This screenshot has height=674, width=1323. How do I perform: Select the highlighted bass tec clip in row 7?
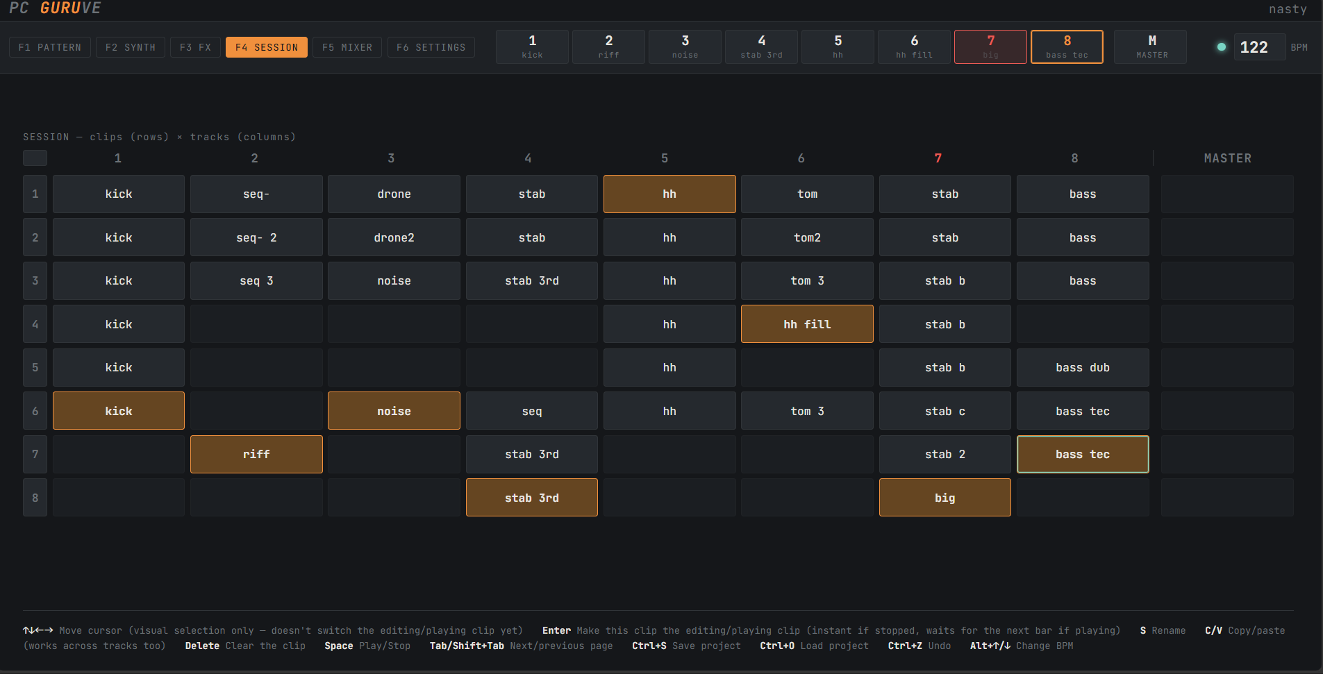click(1083, 455)
